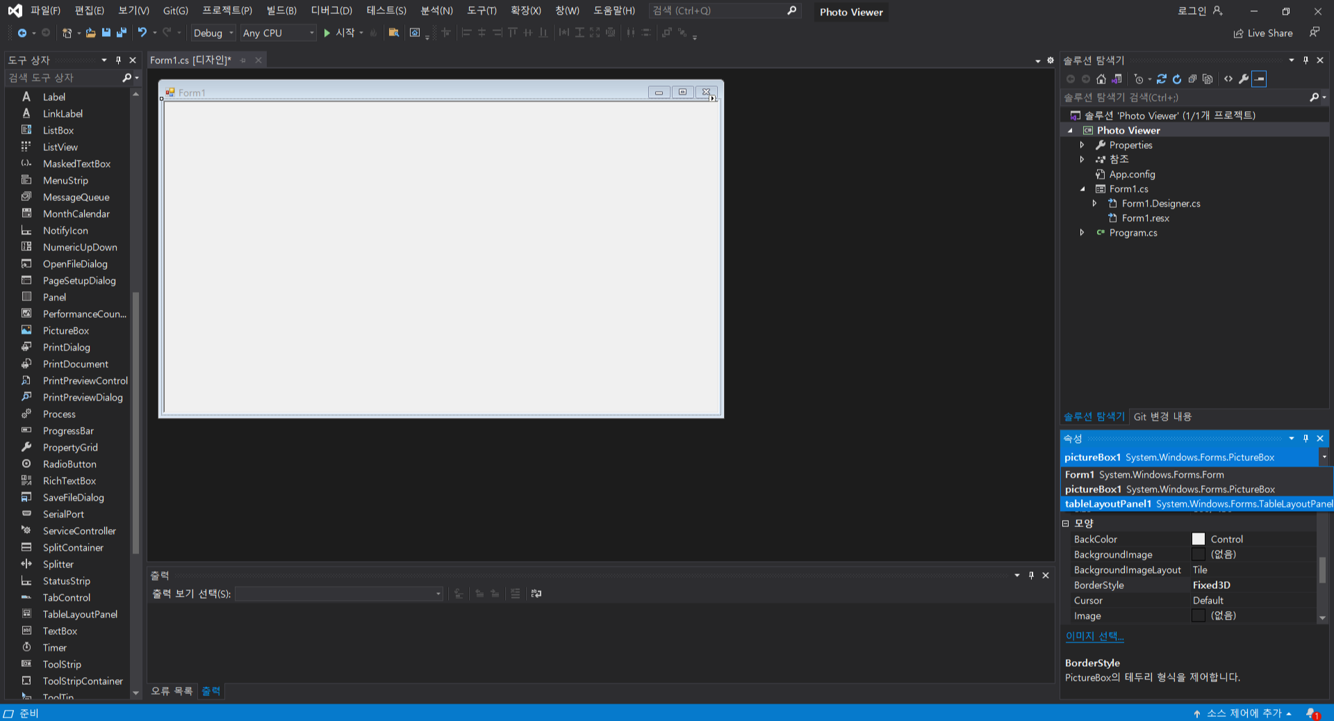The image size is (1334, 721).
Task: Click the 검색 (Ctrl+Q) search box
Action: coord(725,10)
